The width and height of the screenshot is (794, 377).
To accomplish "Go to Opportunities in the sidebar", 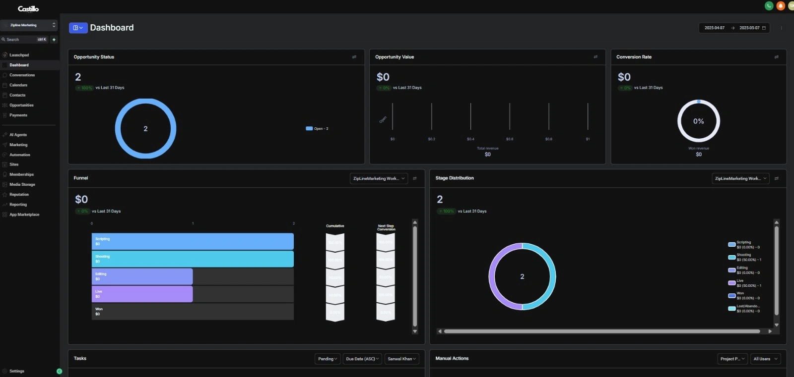I will pos(22,105).
